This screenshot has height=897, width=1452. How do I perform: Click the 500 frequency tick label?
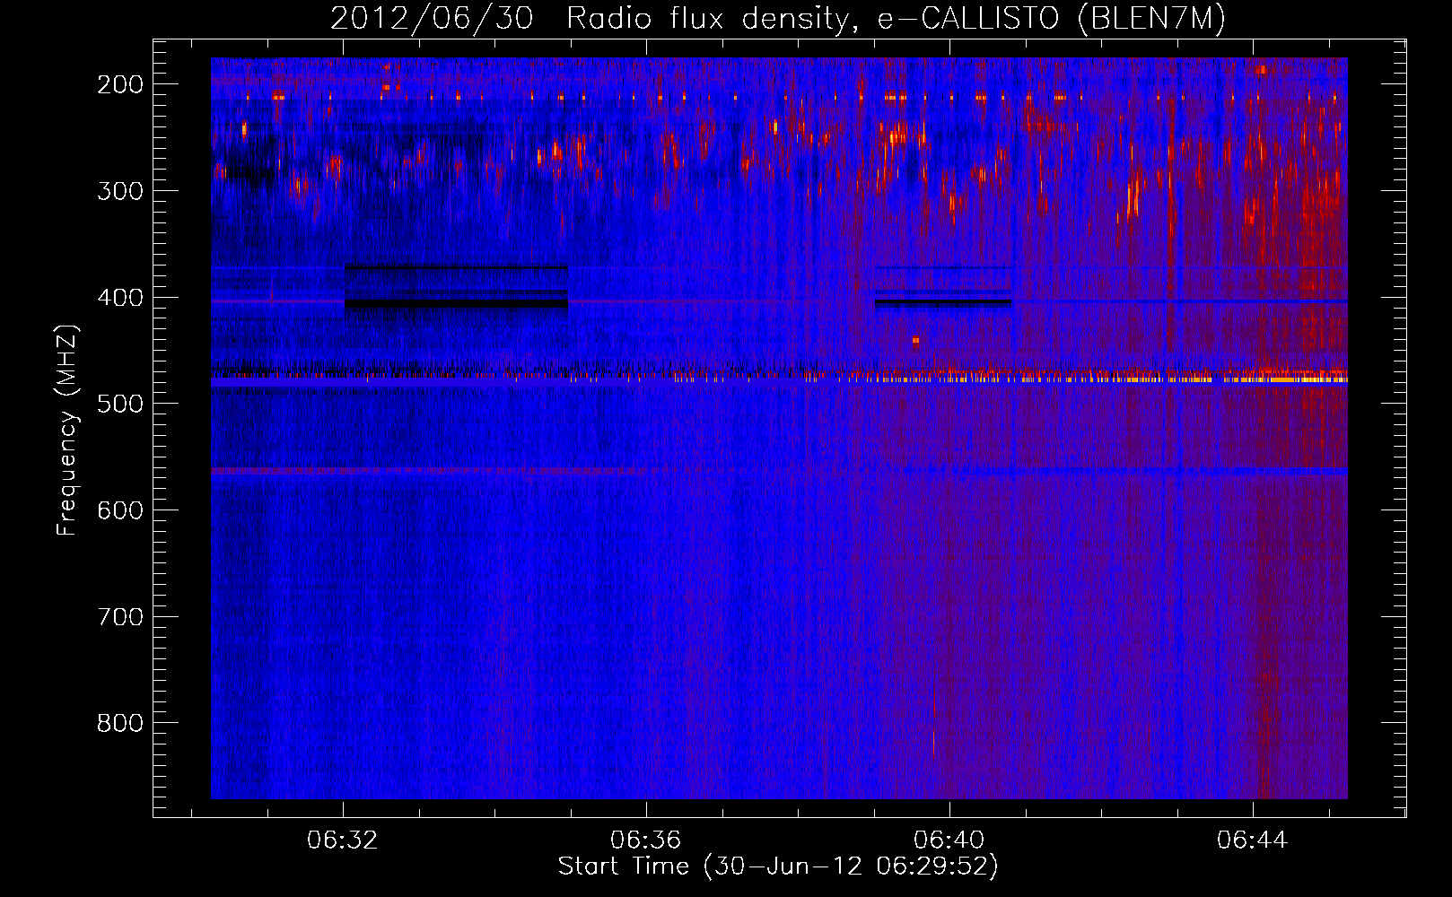[120, 404]
